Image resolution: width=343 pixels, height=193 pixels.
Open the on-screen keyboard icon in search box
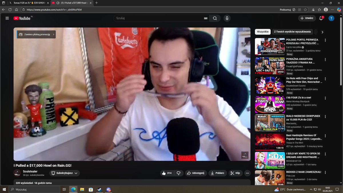[206, 18]
